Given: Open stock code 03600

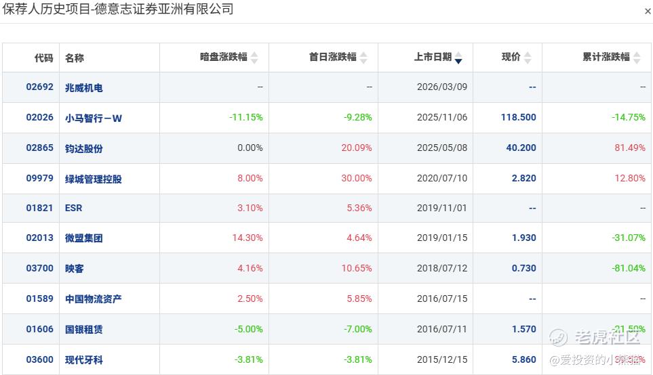Looking at the screenshot, I should 39,359.
